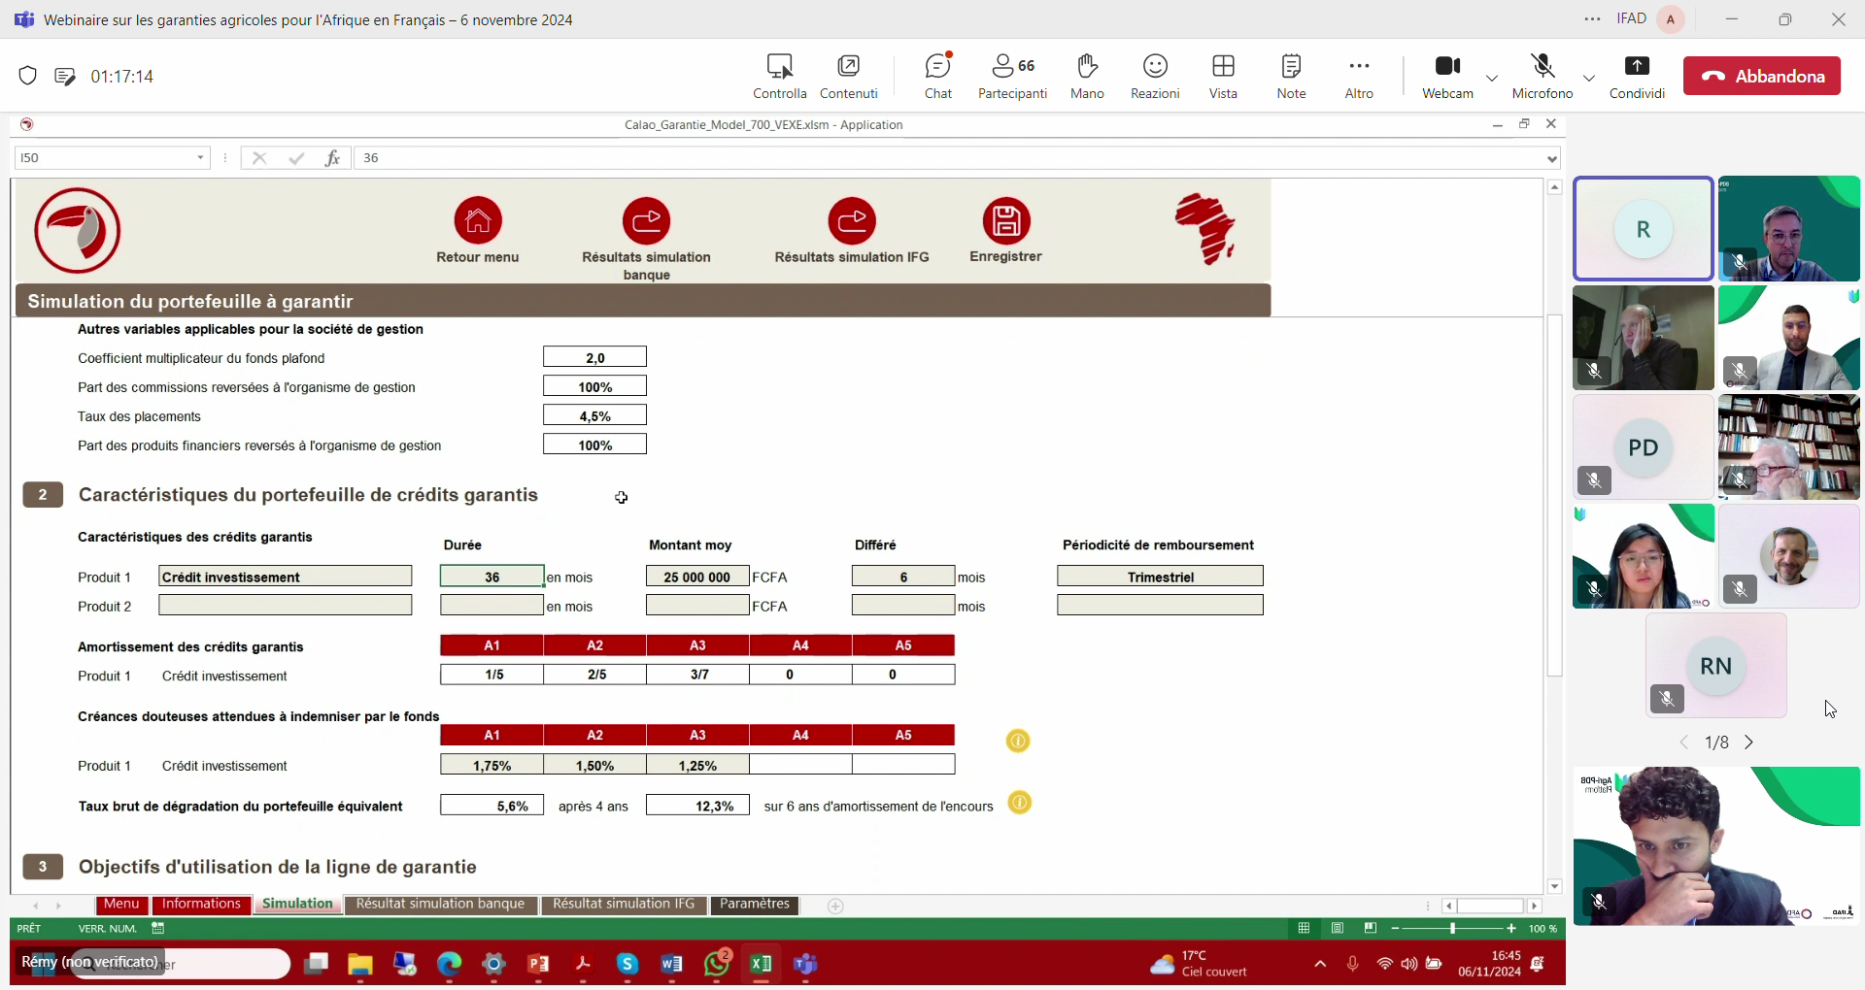The image size is (1865, 990).
Task: Go to next participant page arrow
Action: 1749,742
